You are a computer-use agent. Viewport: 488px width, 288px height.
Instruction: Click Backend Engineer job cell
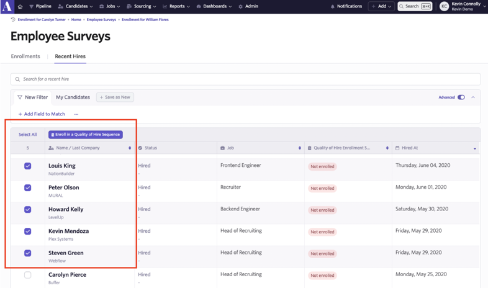240,209
